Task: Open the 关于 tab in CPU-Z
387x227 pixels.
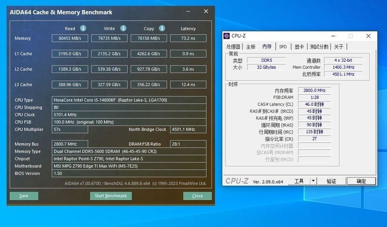Action: point(339,46)
